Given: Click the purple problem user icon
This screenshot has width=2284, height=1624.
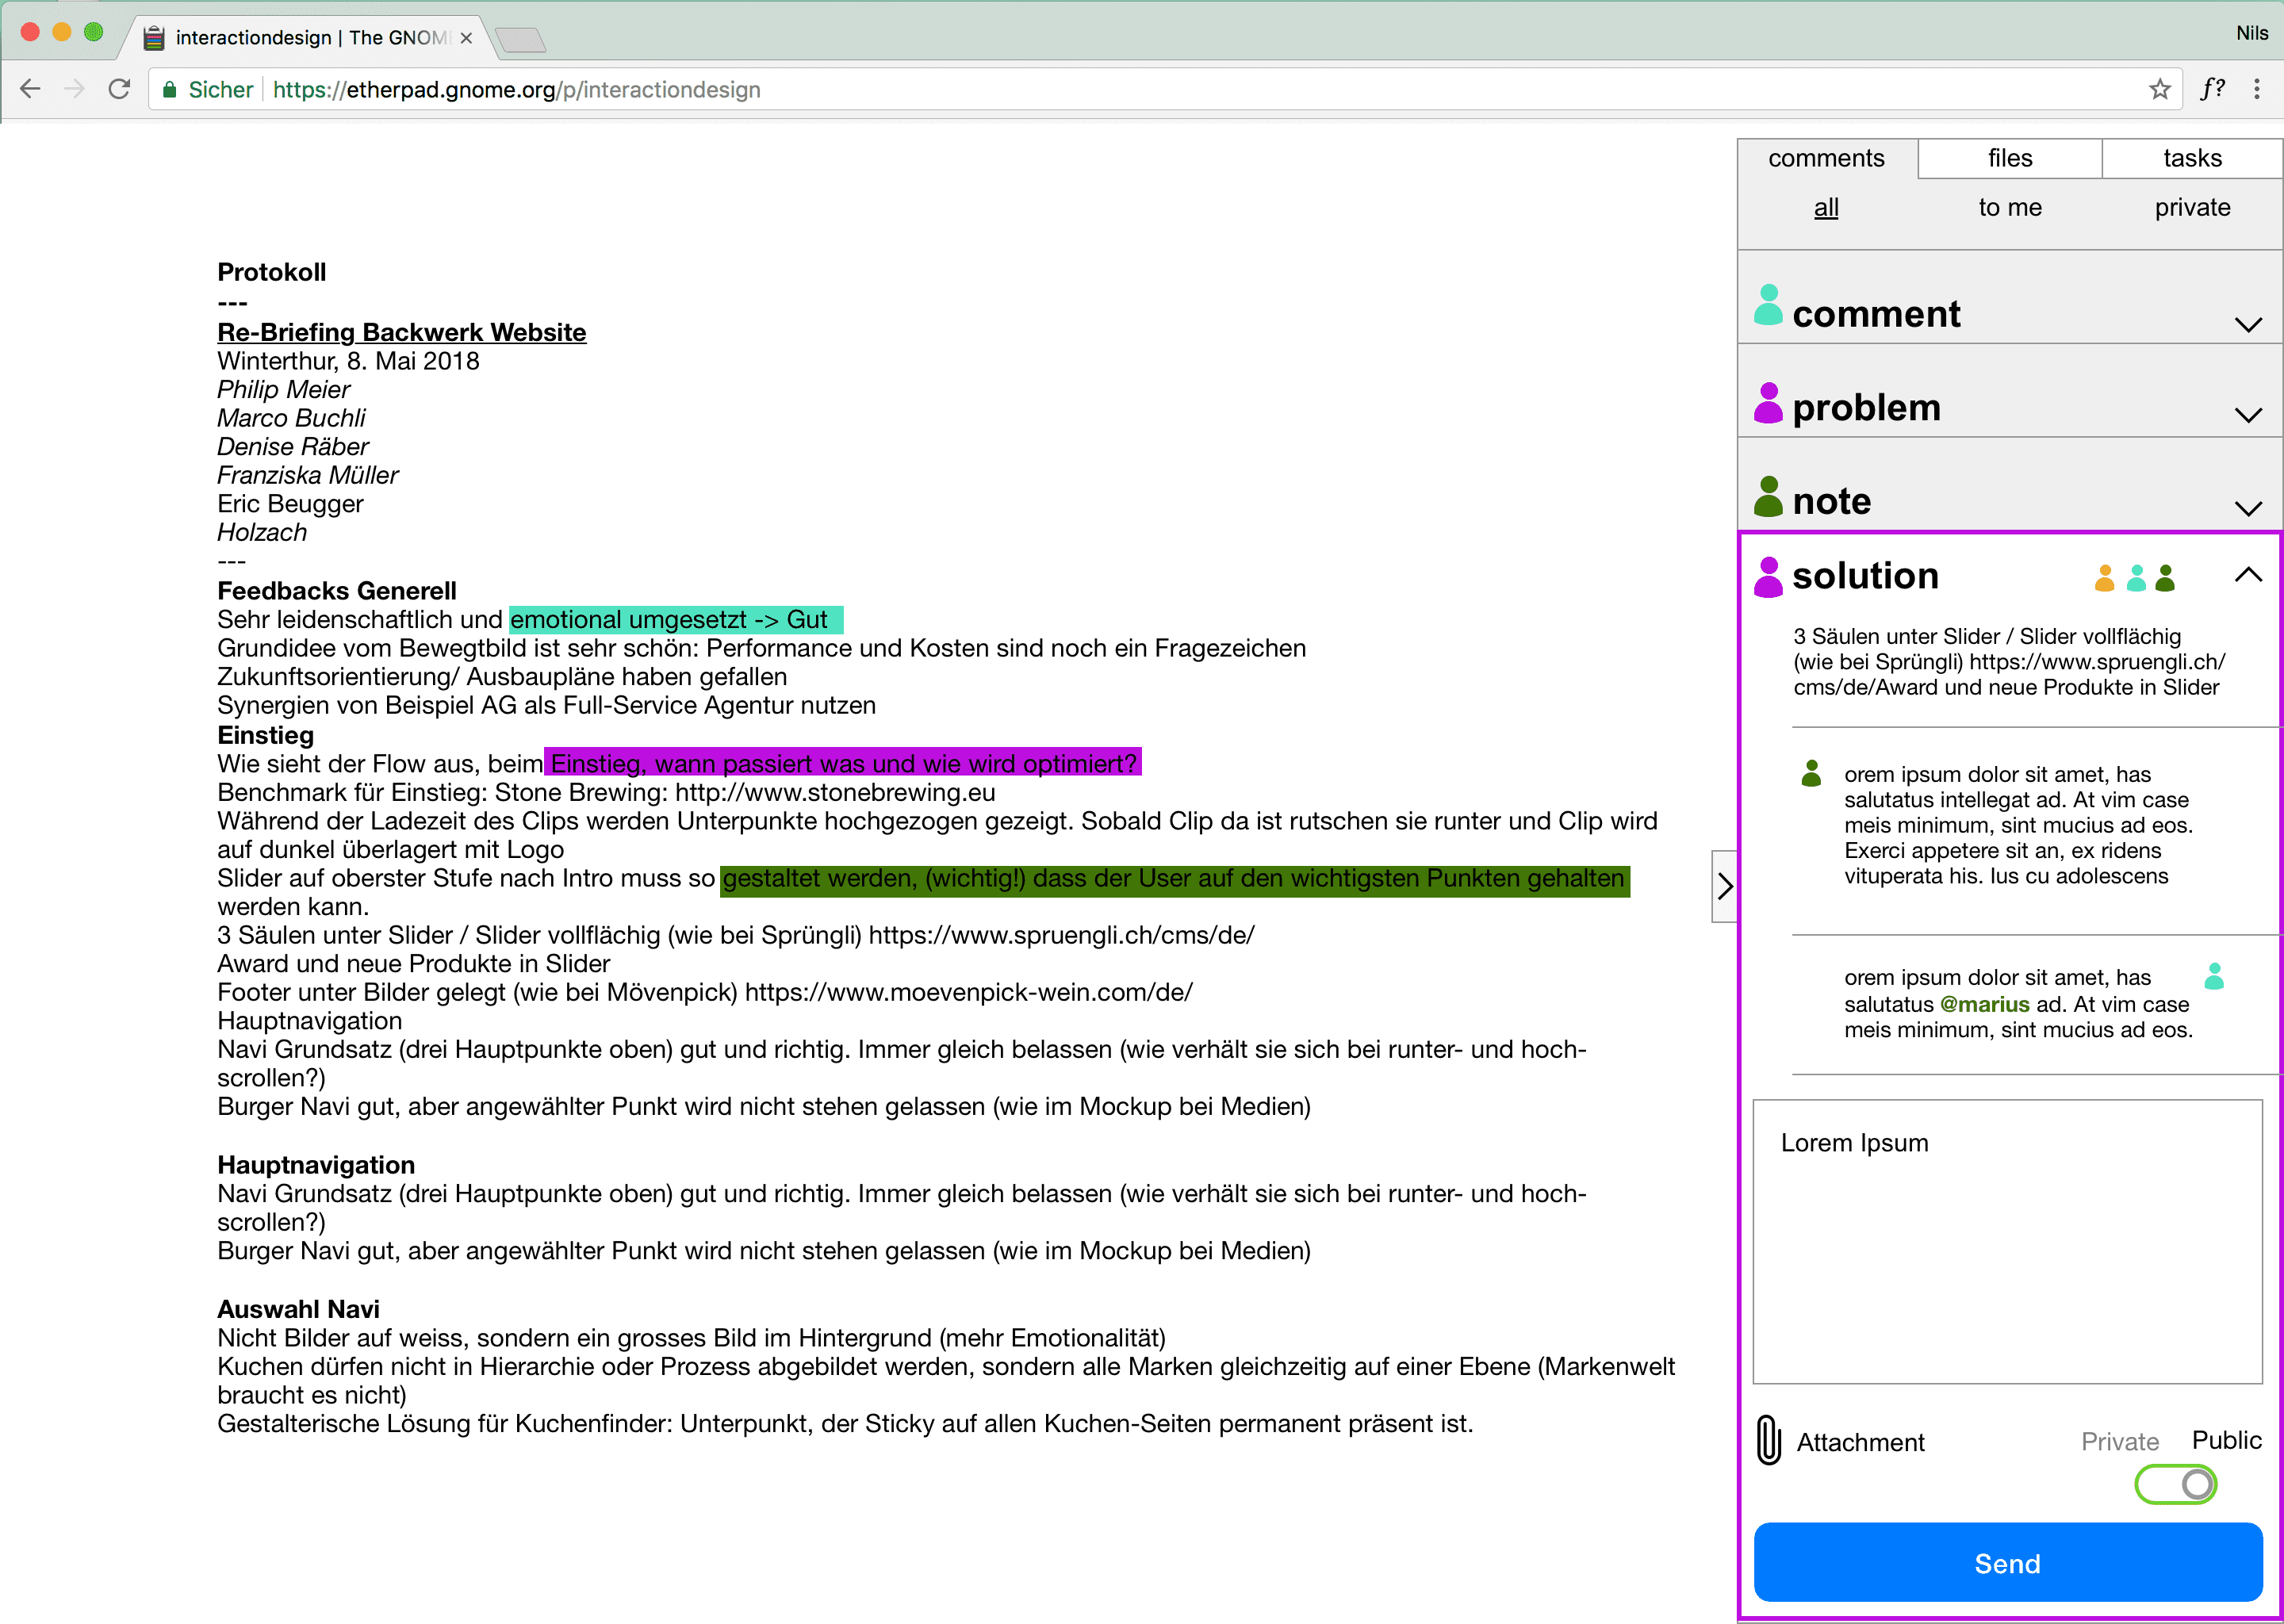Looking at the screenshot, I should pos(1768,403).
